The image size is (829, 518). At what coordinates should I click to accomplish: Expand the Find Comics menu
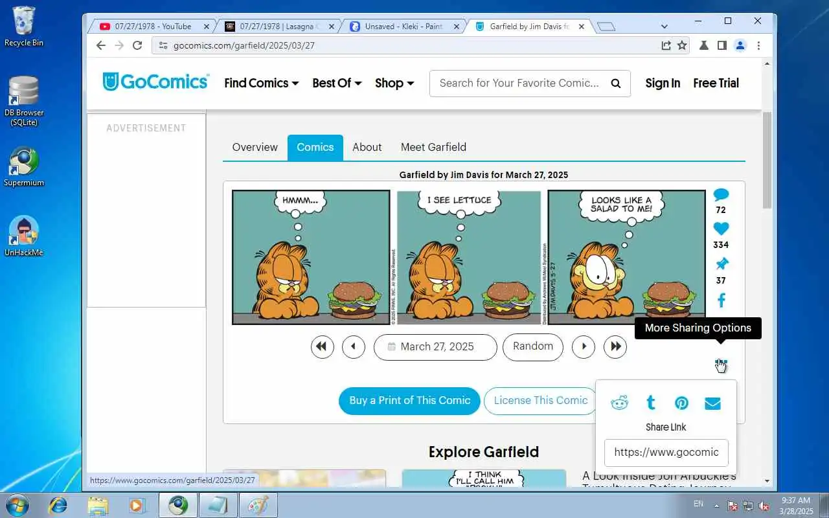262,83
